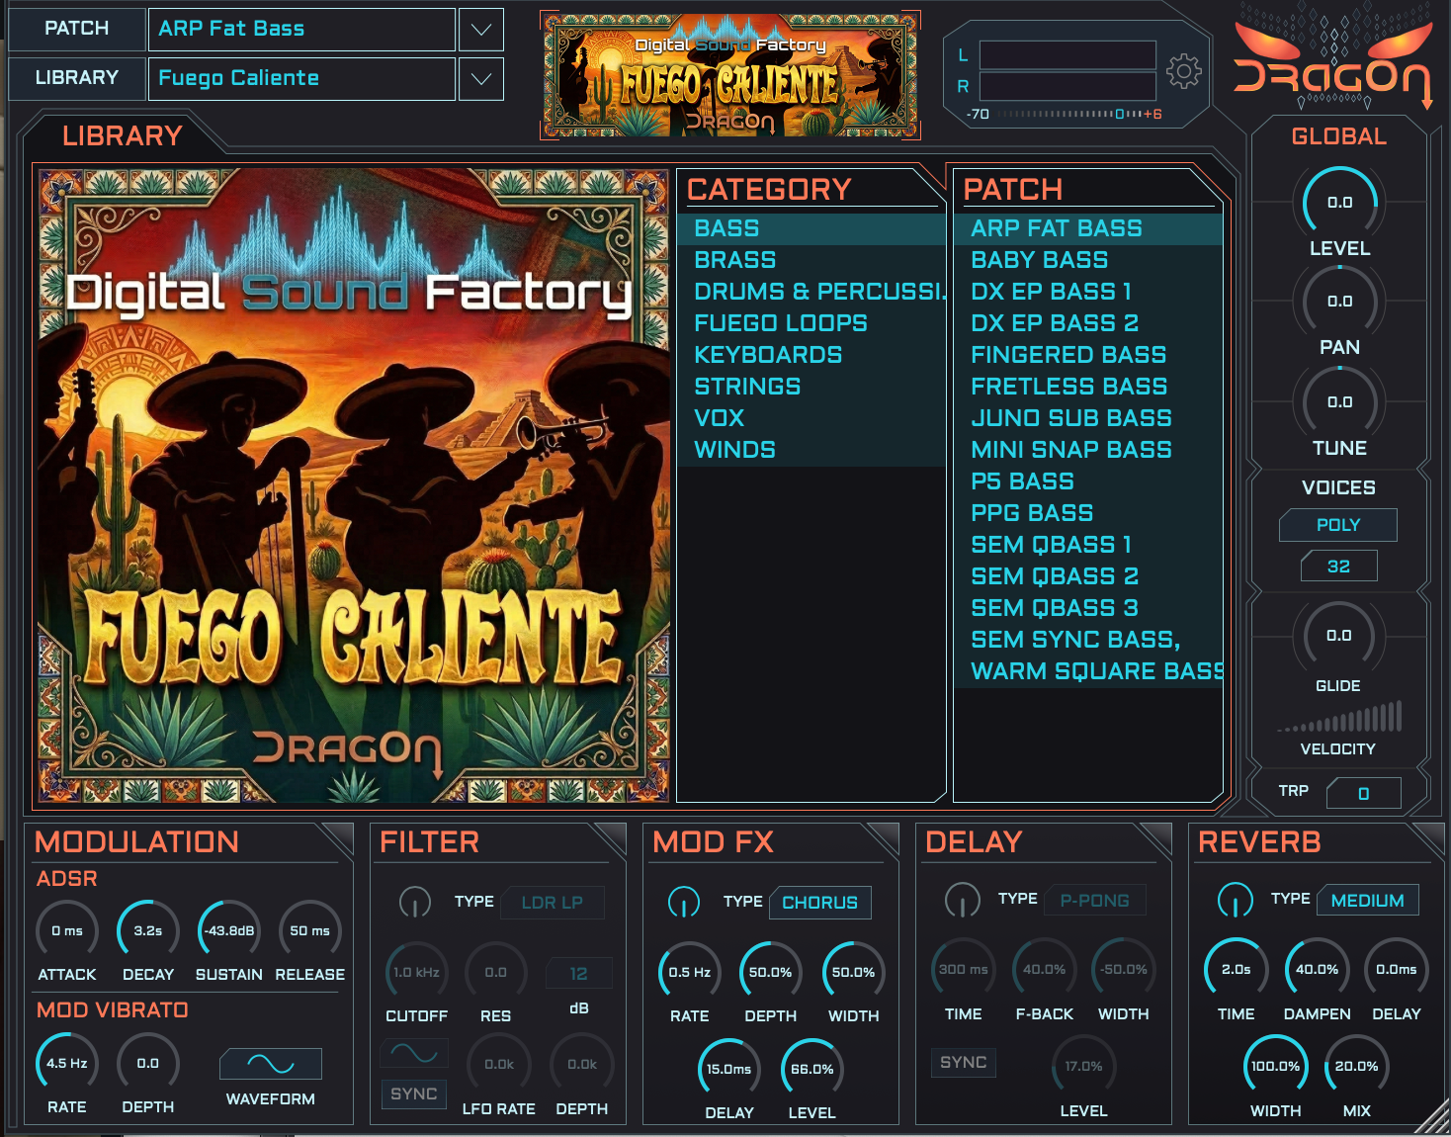Click the Filter RES knob

[x=496, y=972]
